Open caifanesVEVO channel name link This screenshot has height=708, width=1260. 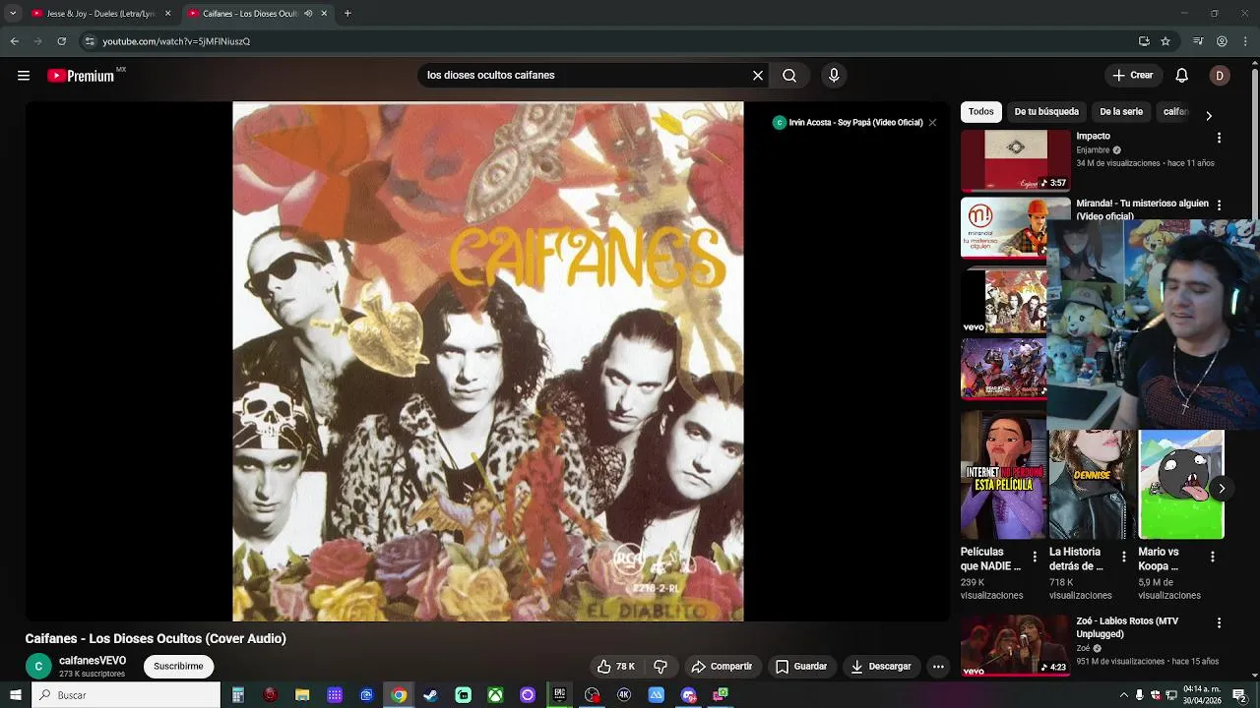pos(93,661)
